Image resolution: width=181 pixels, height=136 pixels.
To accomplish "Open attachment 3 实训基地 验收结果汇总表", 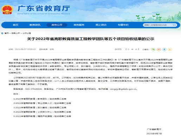I will 40,108.
